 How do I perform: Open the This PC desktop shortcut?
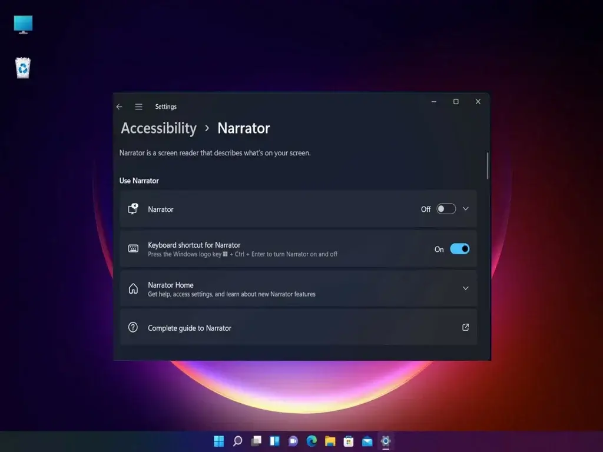22,25
